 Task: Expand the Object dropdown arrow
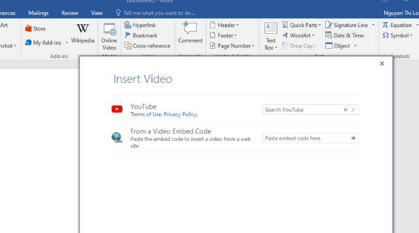(356, 46)
